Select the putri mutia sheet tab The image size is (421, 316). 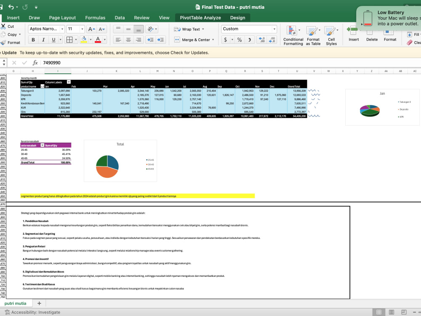click(15, 303)
